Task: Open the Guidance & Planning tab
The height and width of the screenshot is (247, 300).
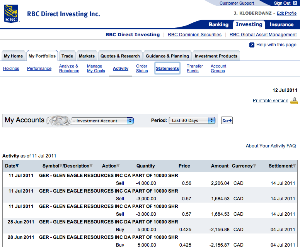Action: [167, 56]
